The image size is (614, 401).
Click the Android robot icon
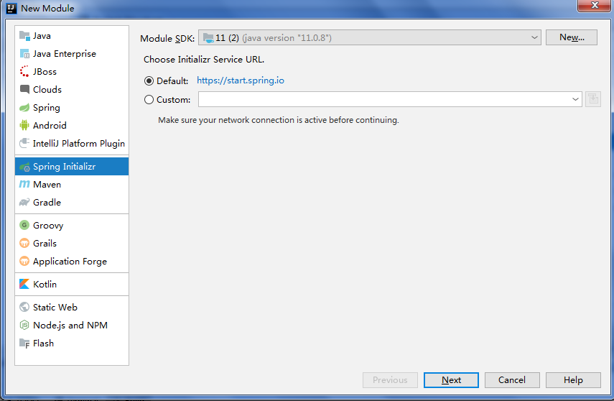[x=24, y=126]
